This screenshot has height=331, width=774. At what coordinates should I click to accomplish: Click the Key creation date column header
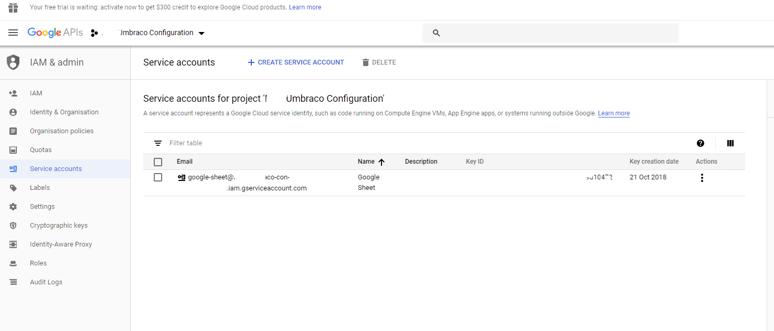point(654,162)
